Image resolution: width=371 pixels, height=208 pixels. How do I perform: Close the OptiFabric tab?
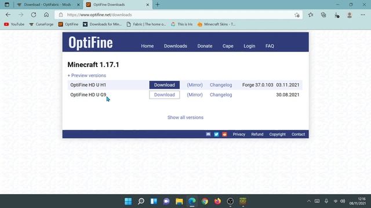[x=78, y=5]
